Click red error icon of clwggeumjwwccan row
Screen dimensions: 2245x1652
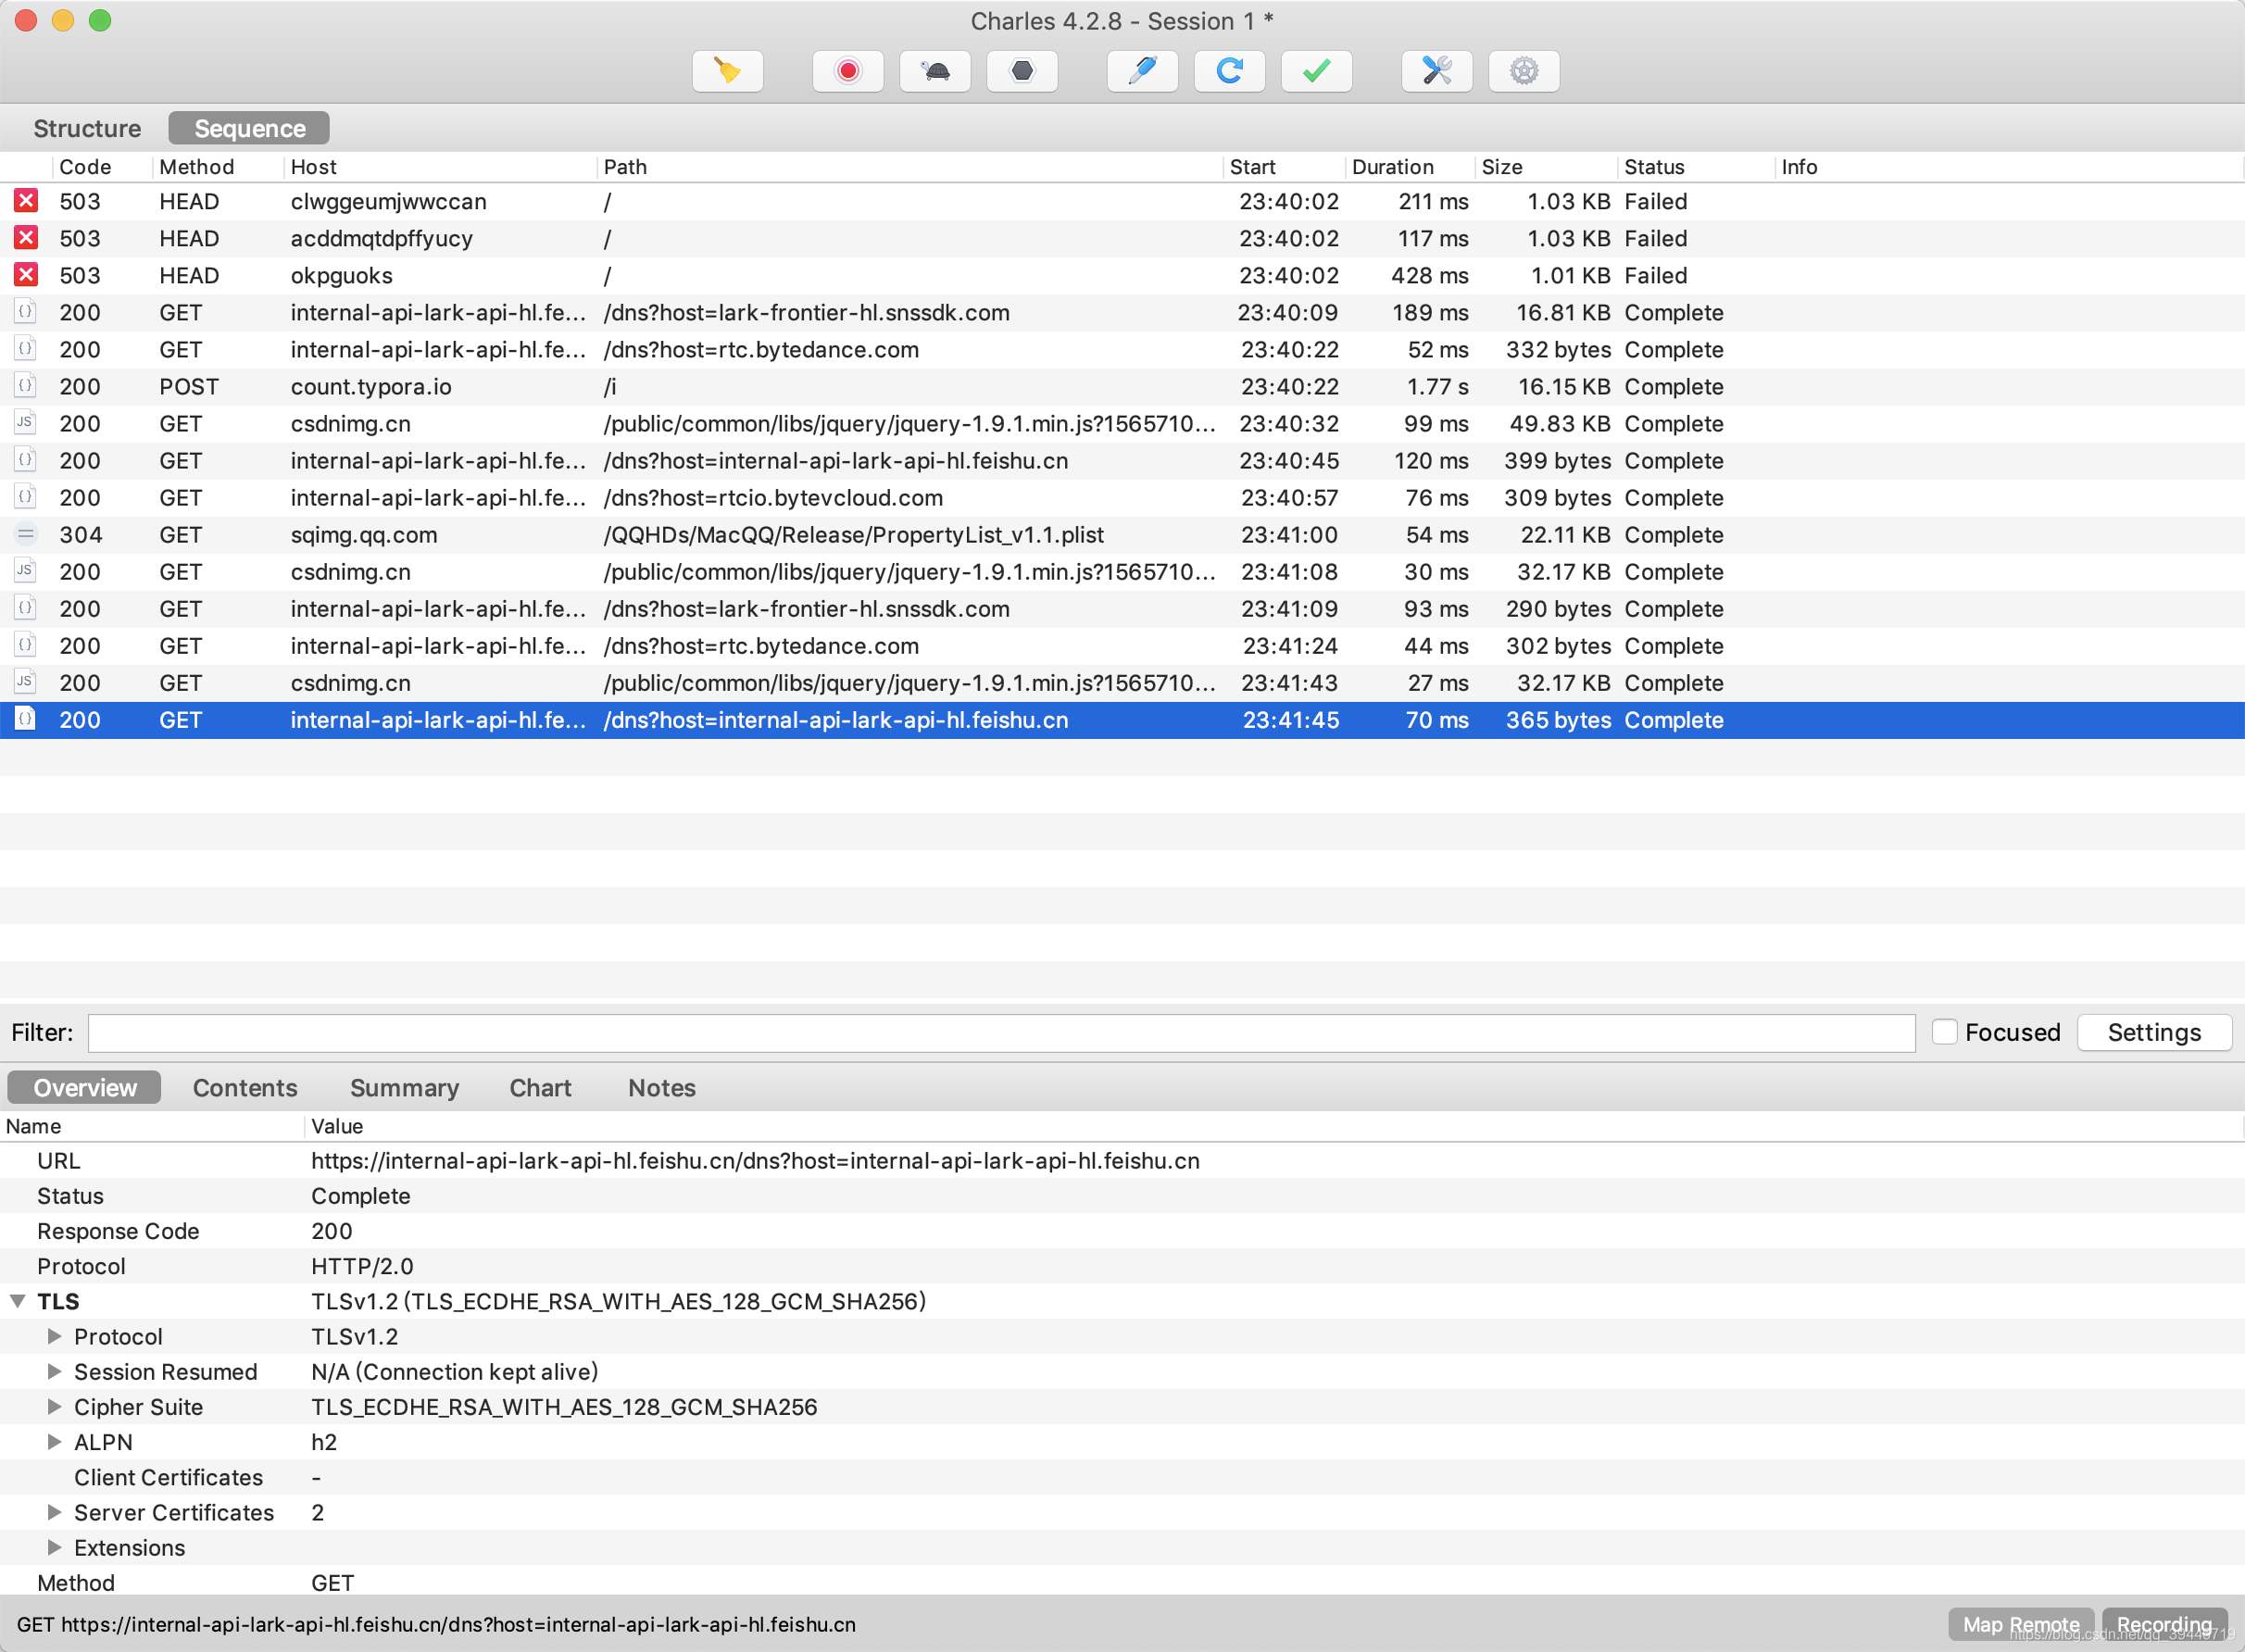(x=26, y=201)
